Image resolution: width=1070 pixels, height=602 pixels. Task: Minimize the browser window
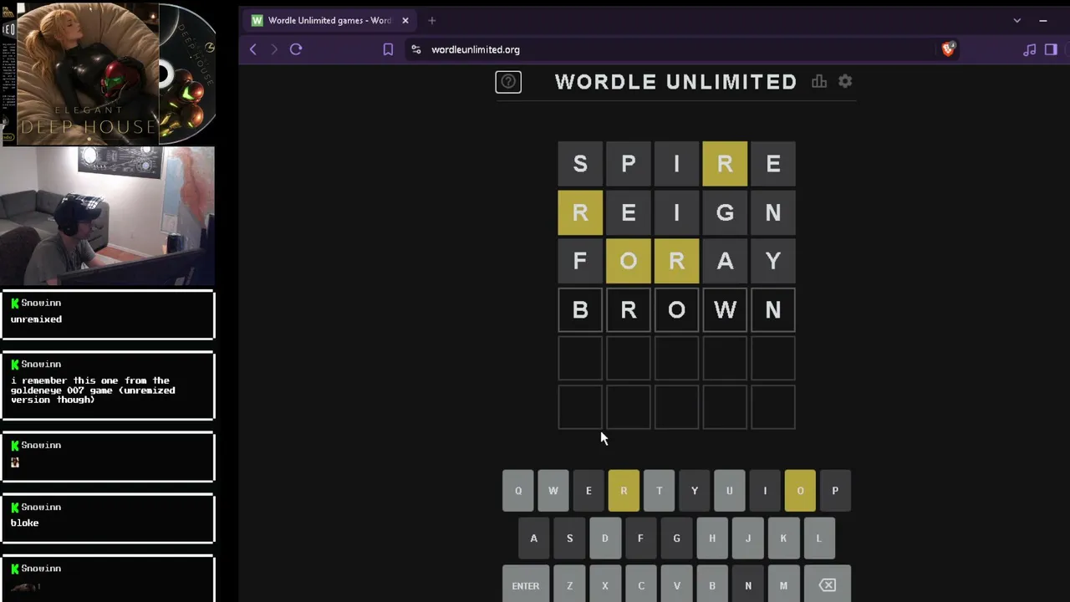tap(1043, 20)
